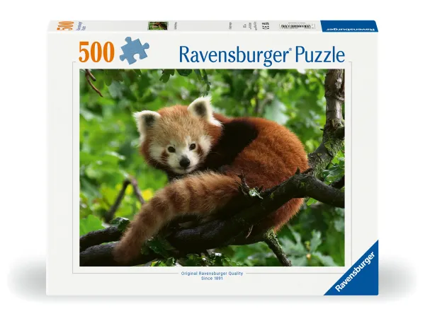425x316 pixels.
Task: Click the red panda's black nose
Action: coord(184,162)
